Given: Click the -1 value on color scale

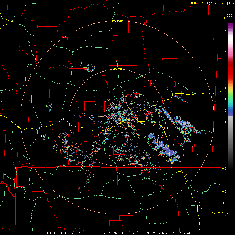Looking at the screenshot, I should click(x=224, y=122).
